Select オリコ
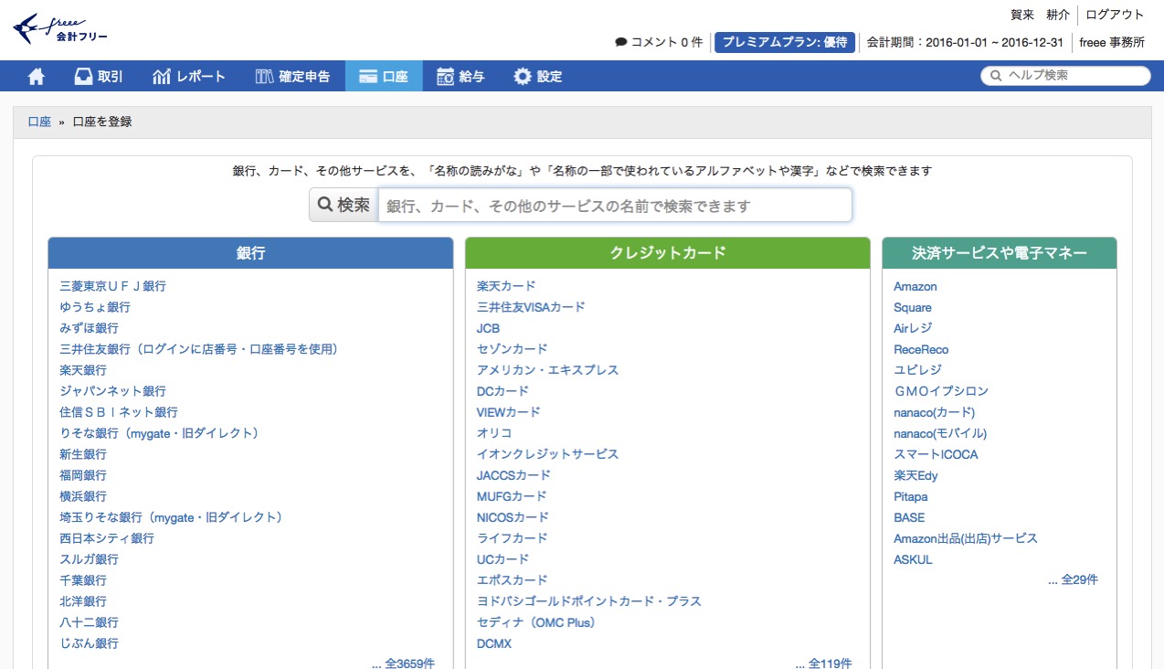 [494, 433]
